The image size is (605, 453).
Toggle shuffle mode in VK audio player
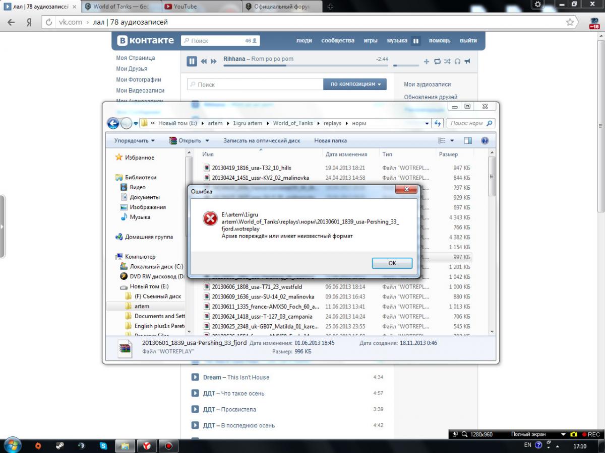pyautogui.click(x=447, y=61)
